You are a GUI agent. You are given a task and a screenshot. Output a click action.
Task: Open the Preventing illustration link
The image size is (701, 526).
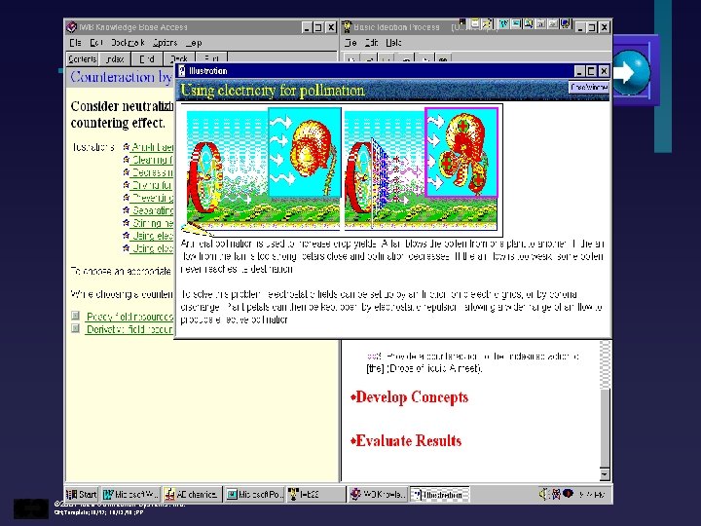[152, 198]
